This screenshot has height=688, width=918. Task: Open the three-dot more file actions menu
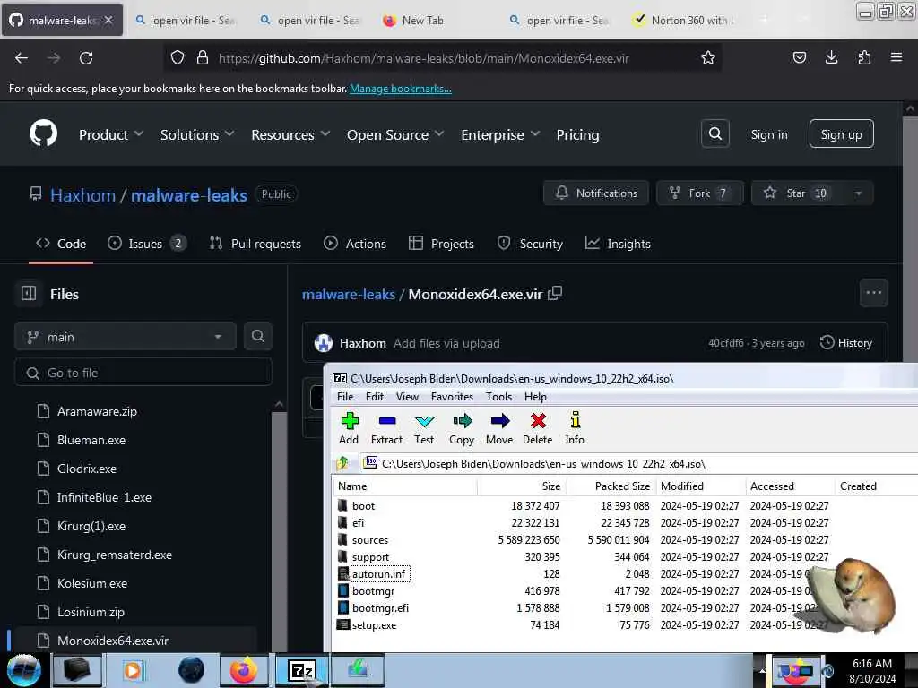(873, 293)
